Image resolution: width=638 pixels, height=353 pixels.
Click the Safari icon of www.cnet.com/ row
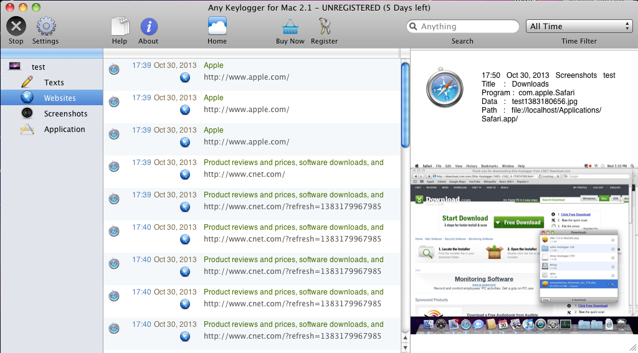pos(114,166)
